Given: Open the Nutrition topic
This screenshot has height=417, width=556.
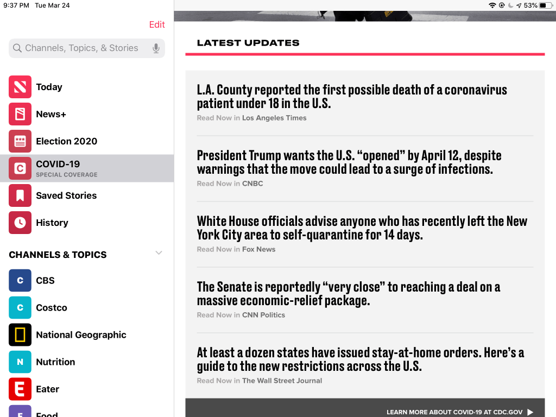Looking at the screenshot, I should (x=55, y=362).
